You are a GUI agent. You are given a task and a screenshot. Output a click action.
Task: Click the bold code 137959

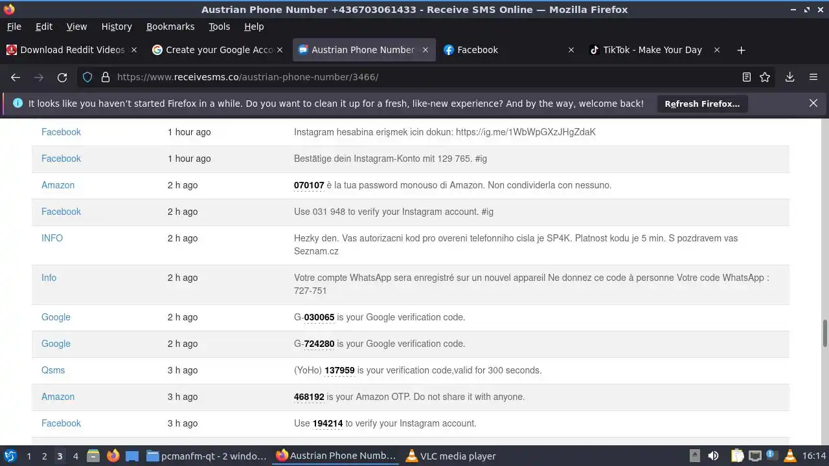click(x=339, y=370)
